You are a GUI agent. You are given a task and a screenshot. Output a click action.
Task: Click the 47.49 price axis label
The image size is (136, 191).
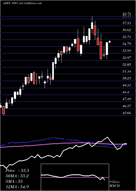[x=127, y=99]
